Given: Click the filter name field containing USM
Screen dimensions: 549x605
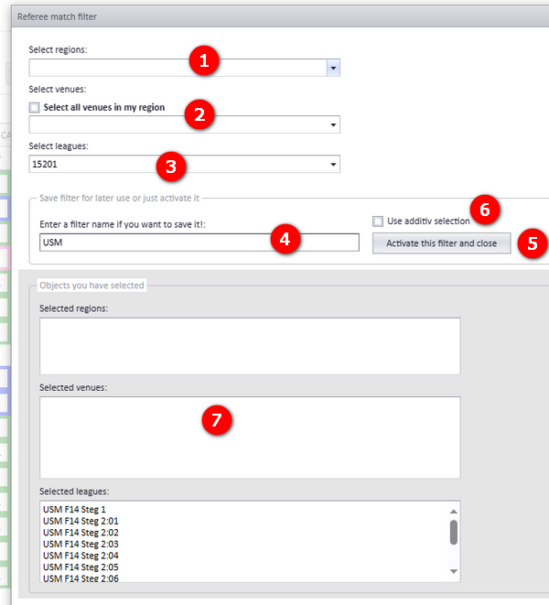Looking at the screenshot, I should click(199, 243).
